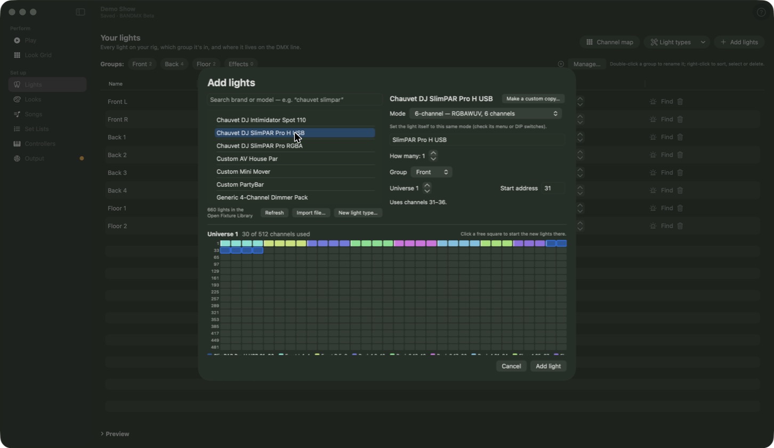The image size is (774, 448).
Task: Click the add-group plus circle icon
Action: click(561, 64)
